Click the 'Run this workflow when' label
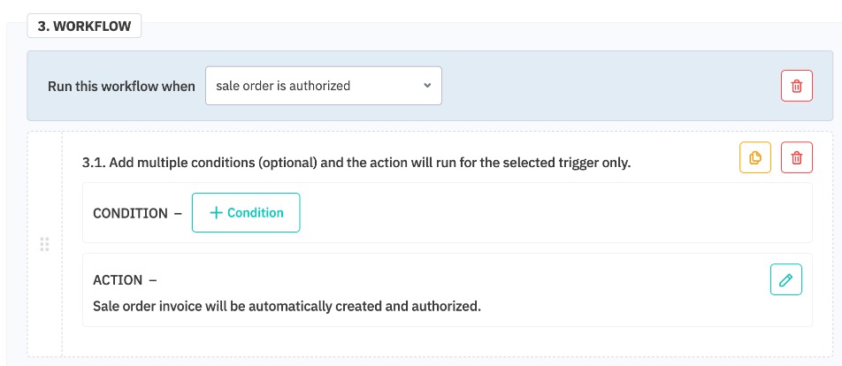 (x=121, y=87)
